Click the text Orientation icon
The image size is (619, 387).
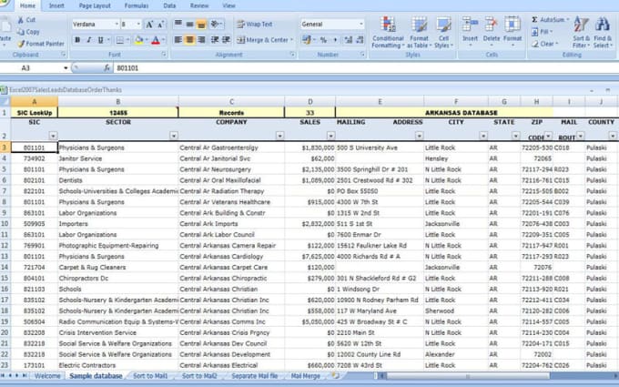pos(215,24)
